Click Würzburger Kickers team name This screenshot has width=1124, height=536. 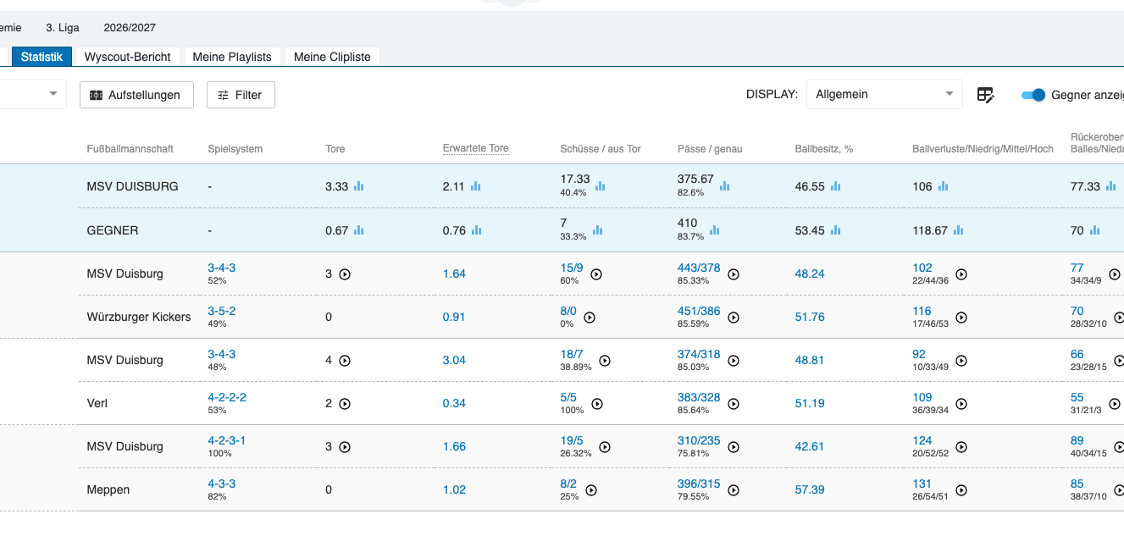pyautogui.click(x=139, y=317)
